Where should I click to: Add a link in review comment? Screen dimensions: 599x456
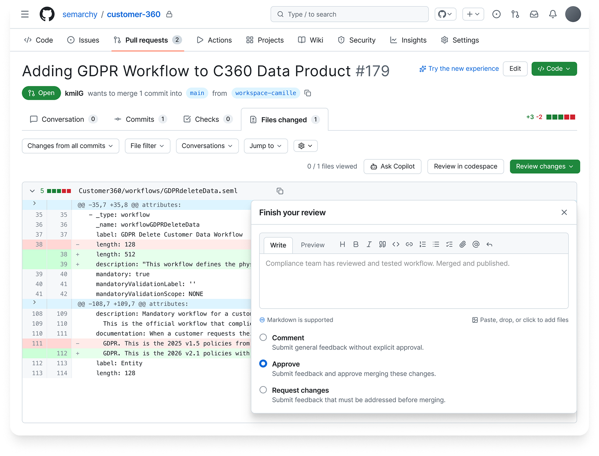coord(409,245)
